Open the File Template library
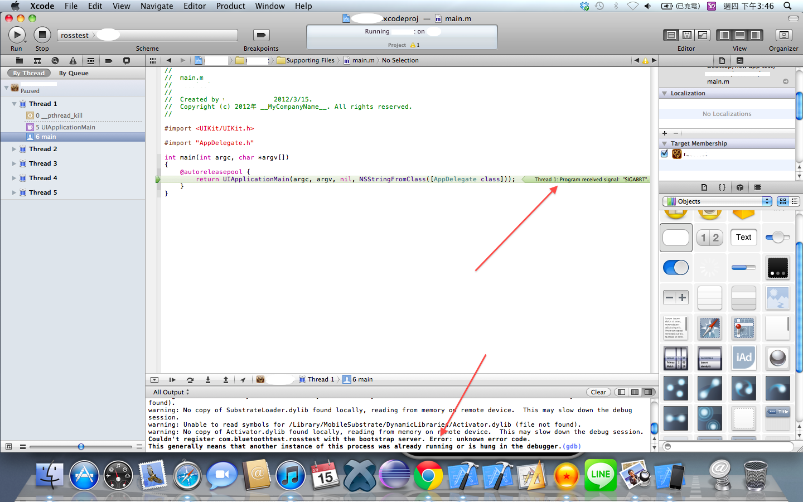 click(x=704, y=187)
